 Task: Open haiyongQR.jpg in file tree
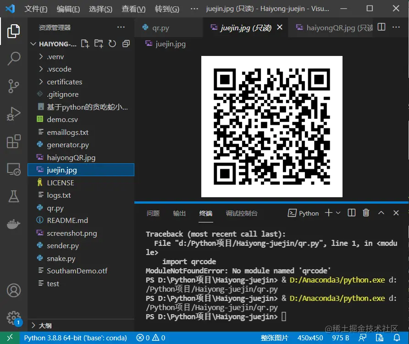pos(81,158)
